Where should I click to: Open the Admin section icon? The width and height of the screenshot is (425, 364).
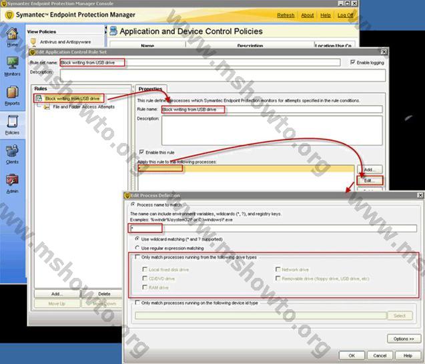13,180
